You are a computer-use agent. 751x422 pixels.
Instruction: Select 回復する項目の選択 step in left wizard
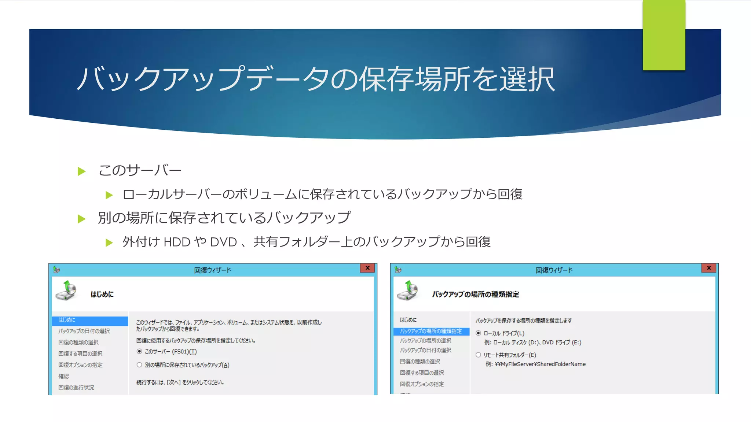tap(80, 354)
